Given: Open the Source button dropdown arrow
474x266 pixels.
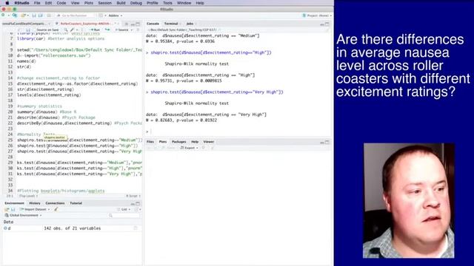Looking at the screenshot, I should click(132, 30).
